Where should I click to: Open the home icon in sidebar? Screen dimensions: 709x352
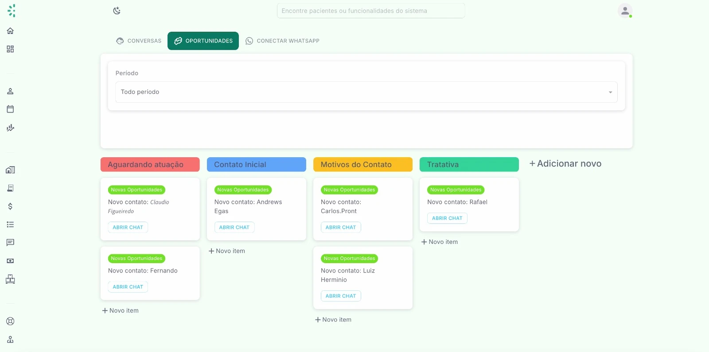point(10,31)
